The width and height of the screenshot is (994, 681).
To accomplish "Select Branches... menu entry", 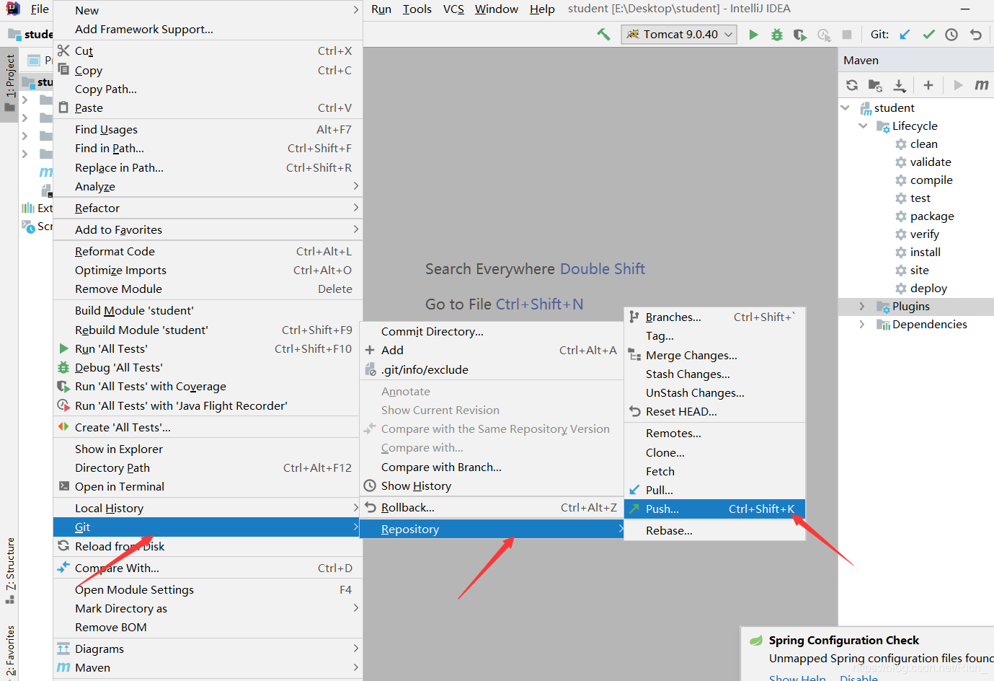I will click(x=714, y=317).
